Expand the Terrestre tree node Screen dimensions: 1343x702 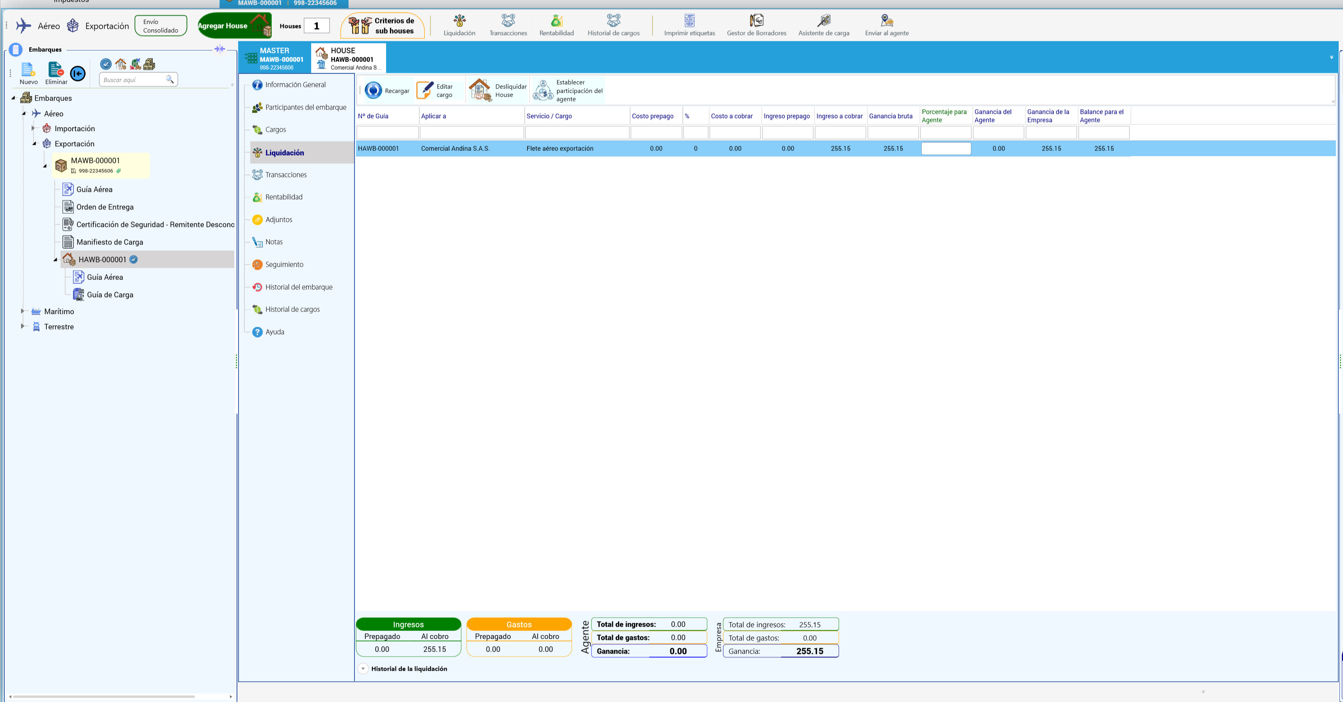(x=22, y=326)
